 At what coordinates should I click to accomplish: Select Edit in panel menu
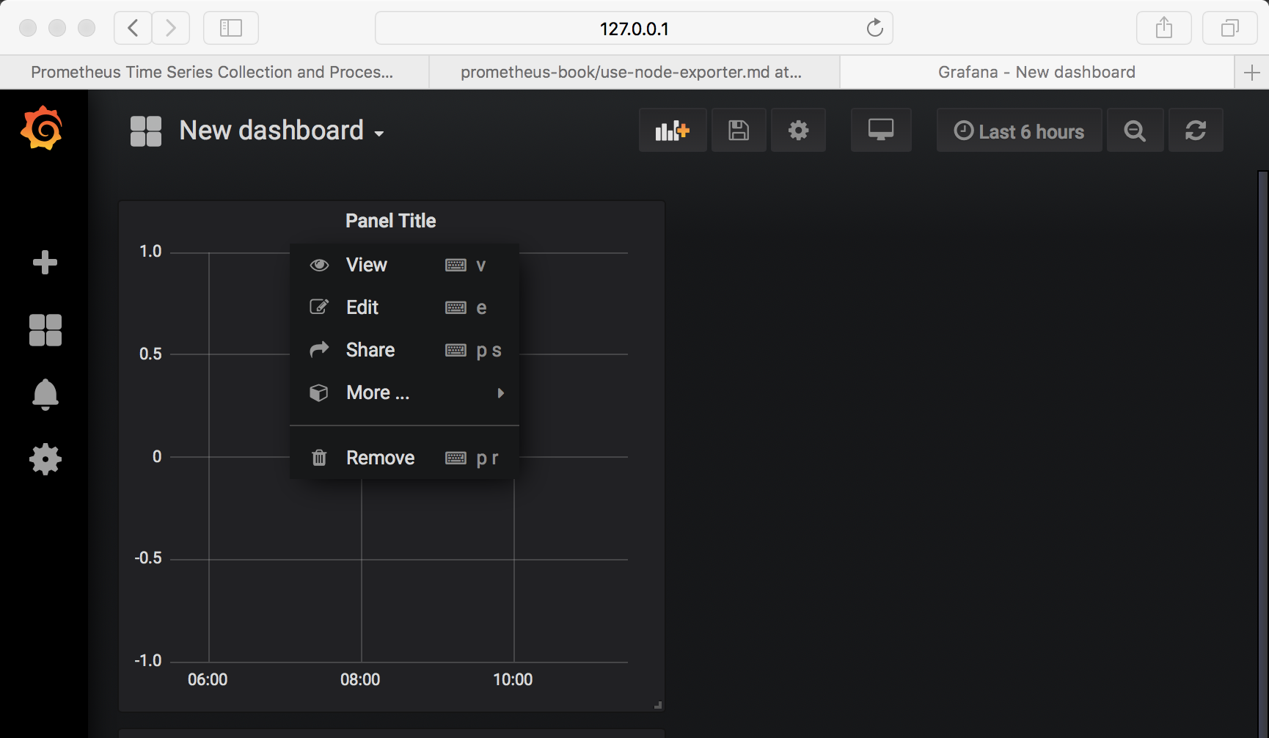(404, 307)
